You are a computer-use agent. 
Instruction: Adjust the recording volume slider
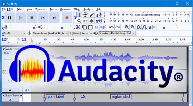[x=23, y=28]
